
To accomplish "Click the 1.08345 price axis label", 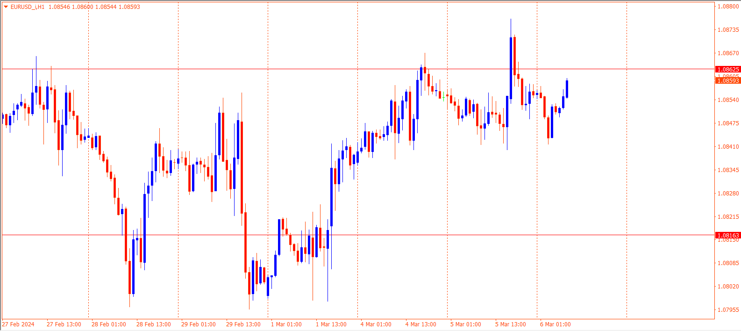I will (x=728, y=170).
